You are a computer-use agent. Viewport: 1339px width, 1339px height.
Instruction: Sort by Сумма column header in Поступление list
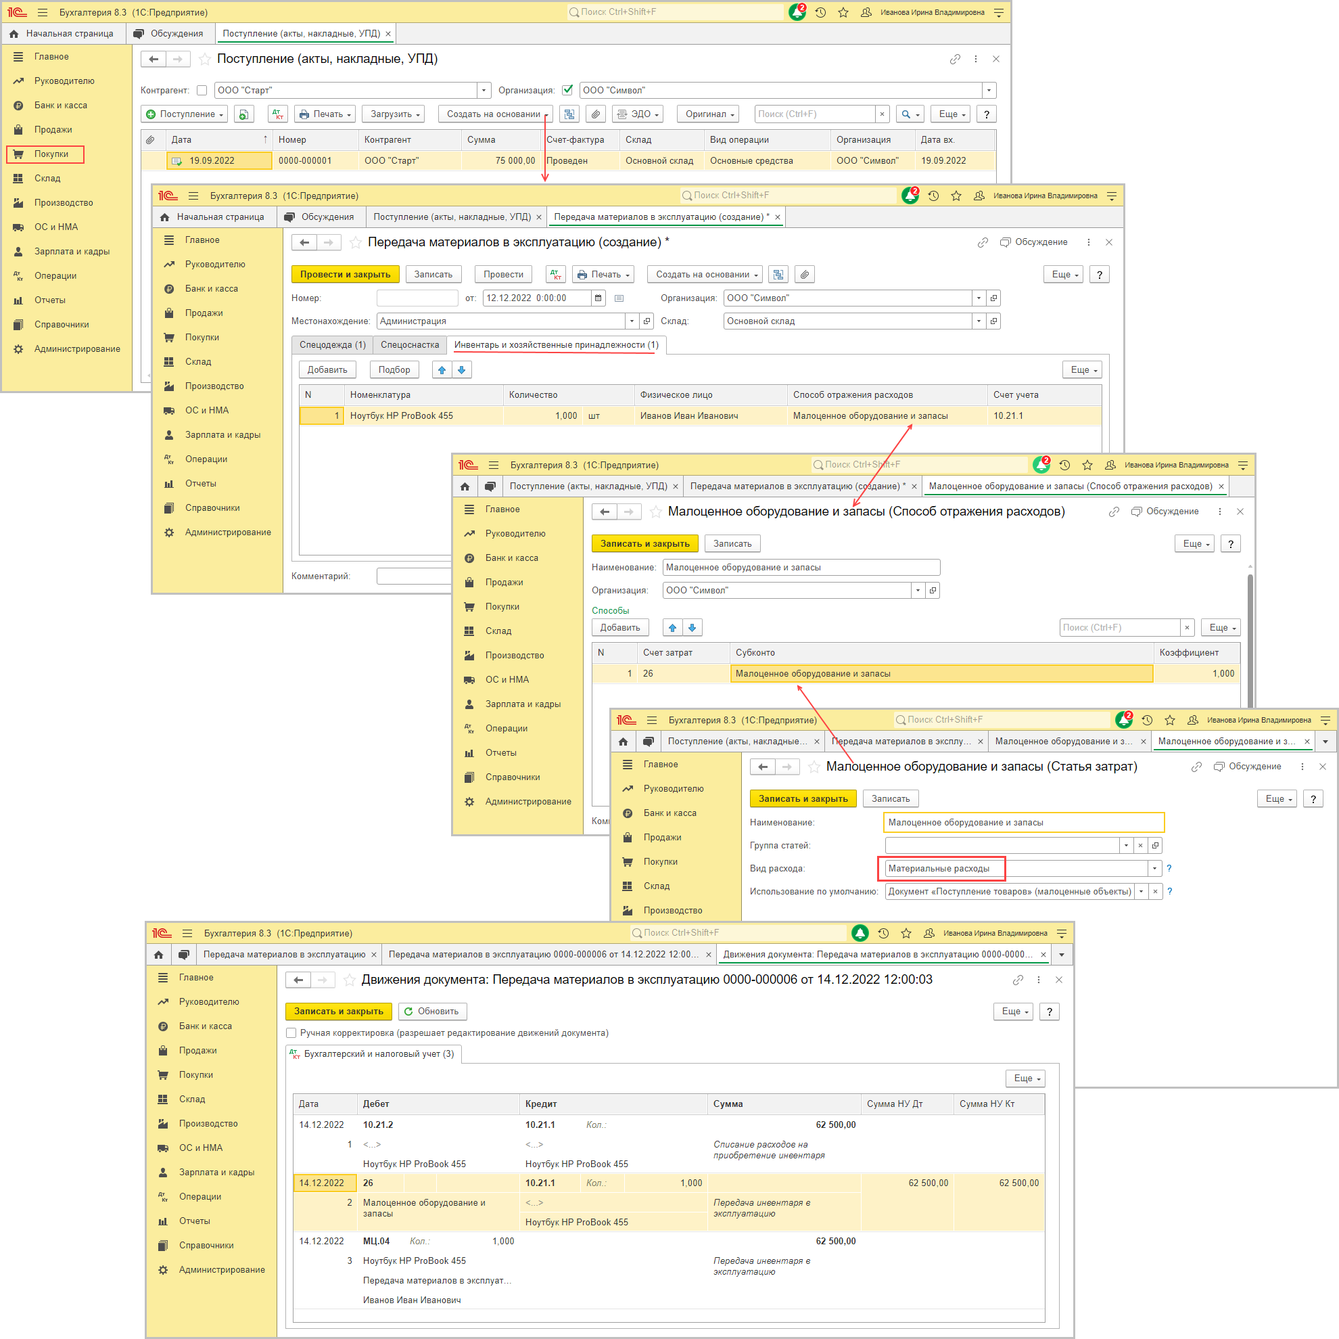(500, 139)
